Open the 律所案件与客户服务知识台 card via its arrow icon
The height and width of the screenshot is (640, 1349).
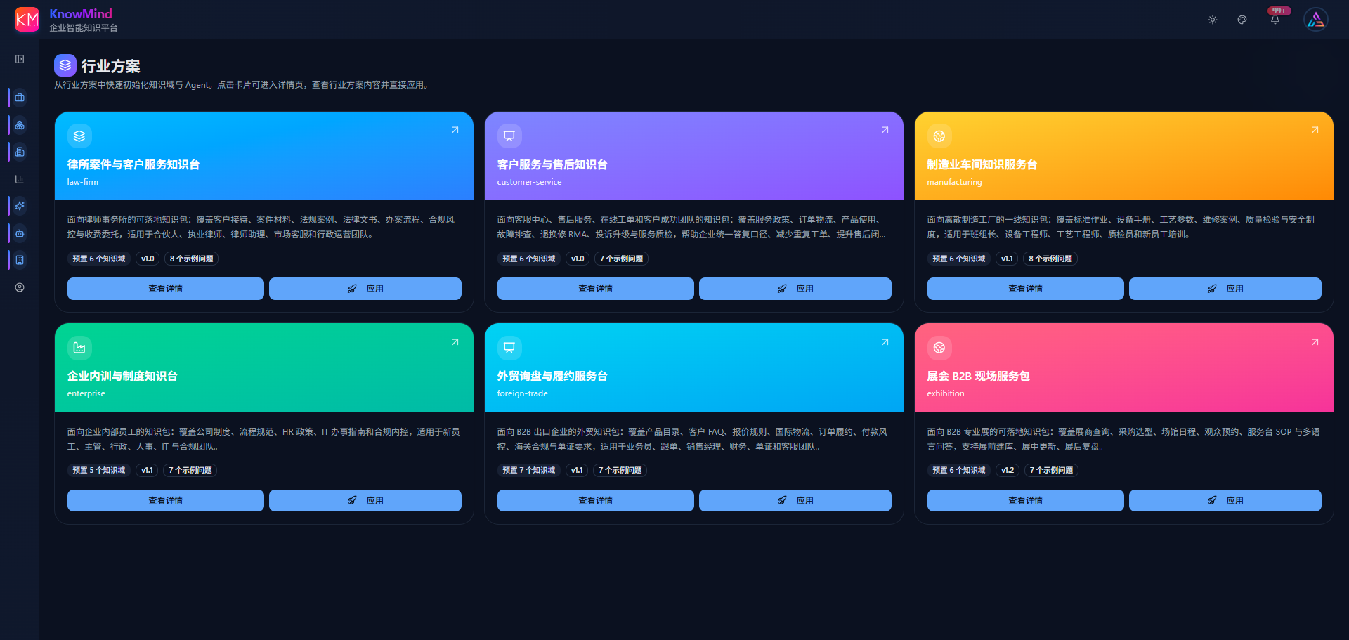(455, 130)
